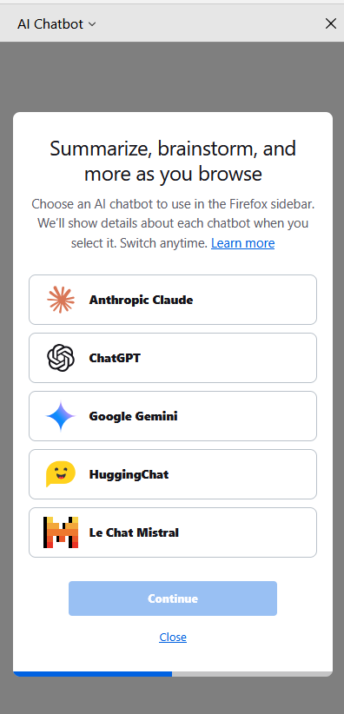The image size is (344, 714).
Task: Click the dialog heading text
Action: 173,162
